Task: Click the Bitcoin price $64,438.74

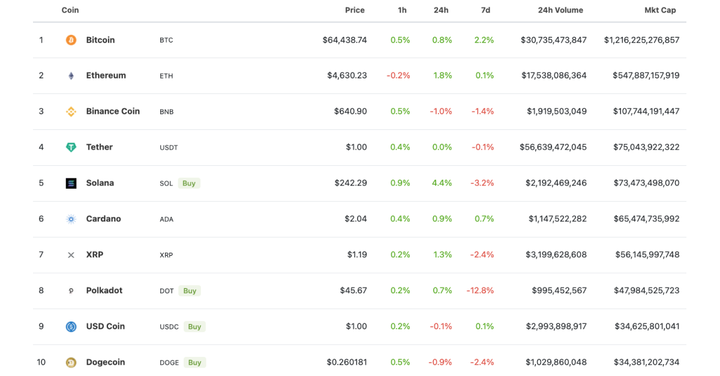Action: (344, 40)
